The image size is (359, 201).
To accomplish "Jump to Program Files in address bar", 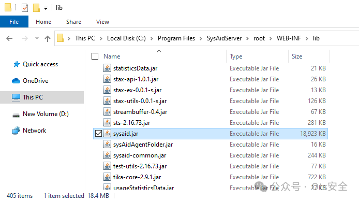I will [x=176, y=38].
